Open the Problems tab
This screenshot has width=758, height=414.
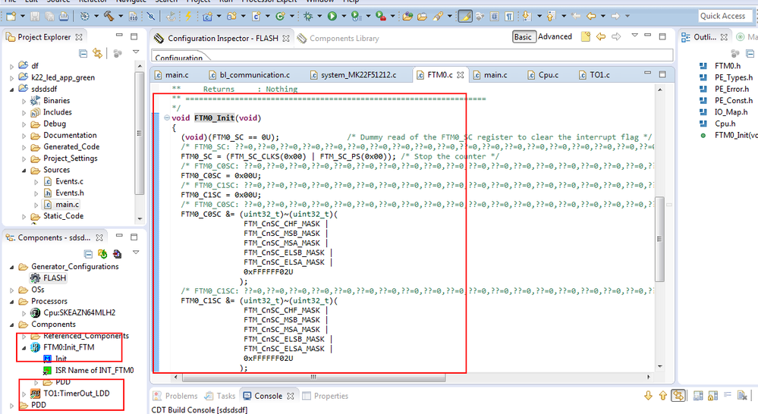point(175,396)
